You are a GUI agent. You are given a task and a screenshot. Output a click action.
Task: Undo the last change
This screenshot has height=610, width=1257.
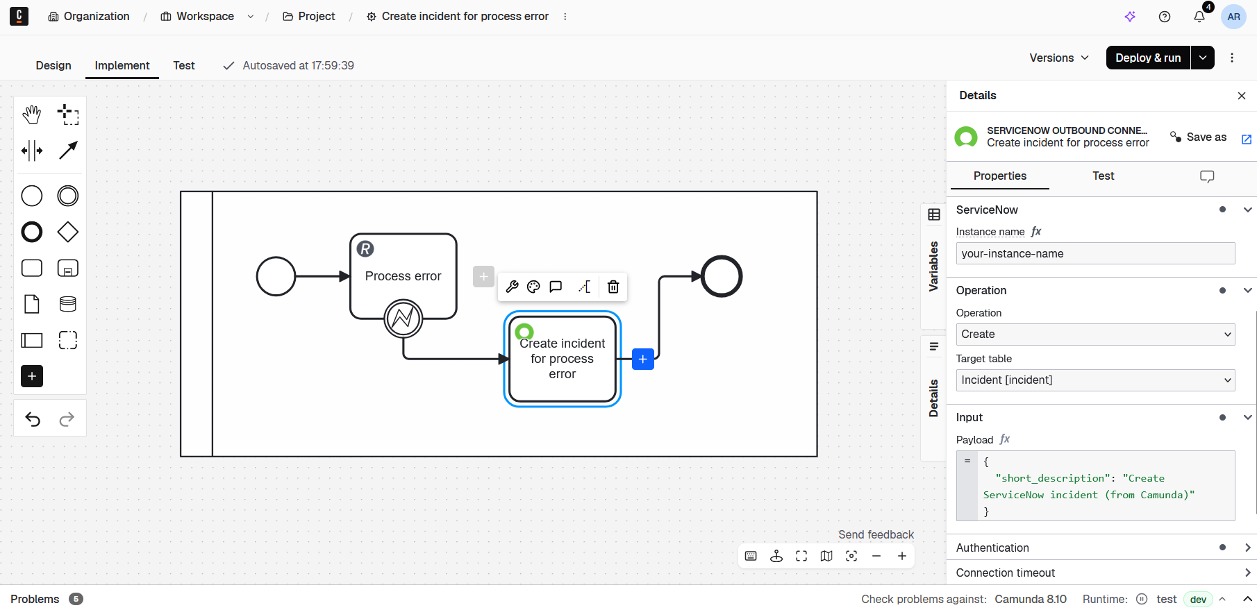33,418
